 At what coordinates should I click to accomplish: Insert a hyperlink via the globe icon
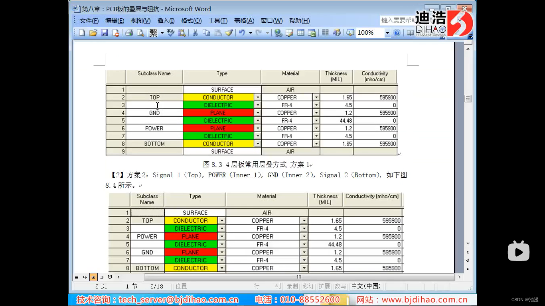click(278, 33)
